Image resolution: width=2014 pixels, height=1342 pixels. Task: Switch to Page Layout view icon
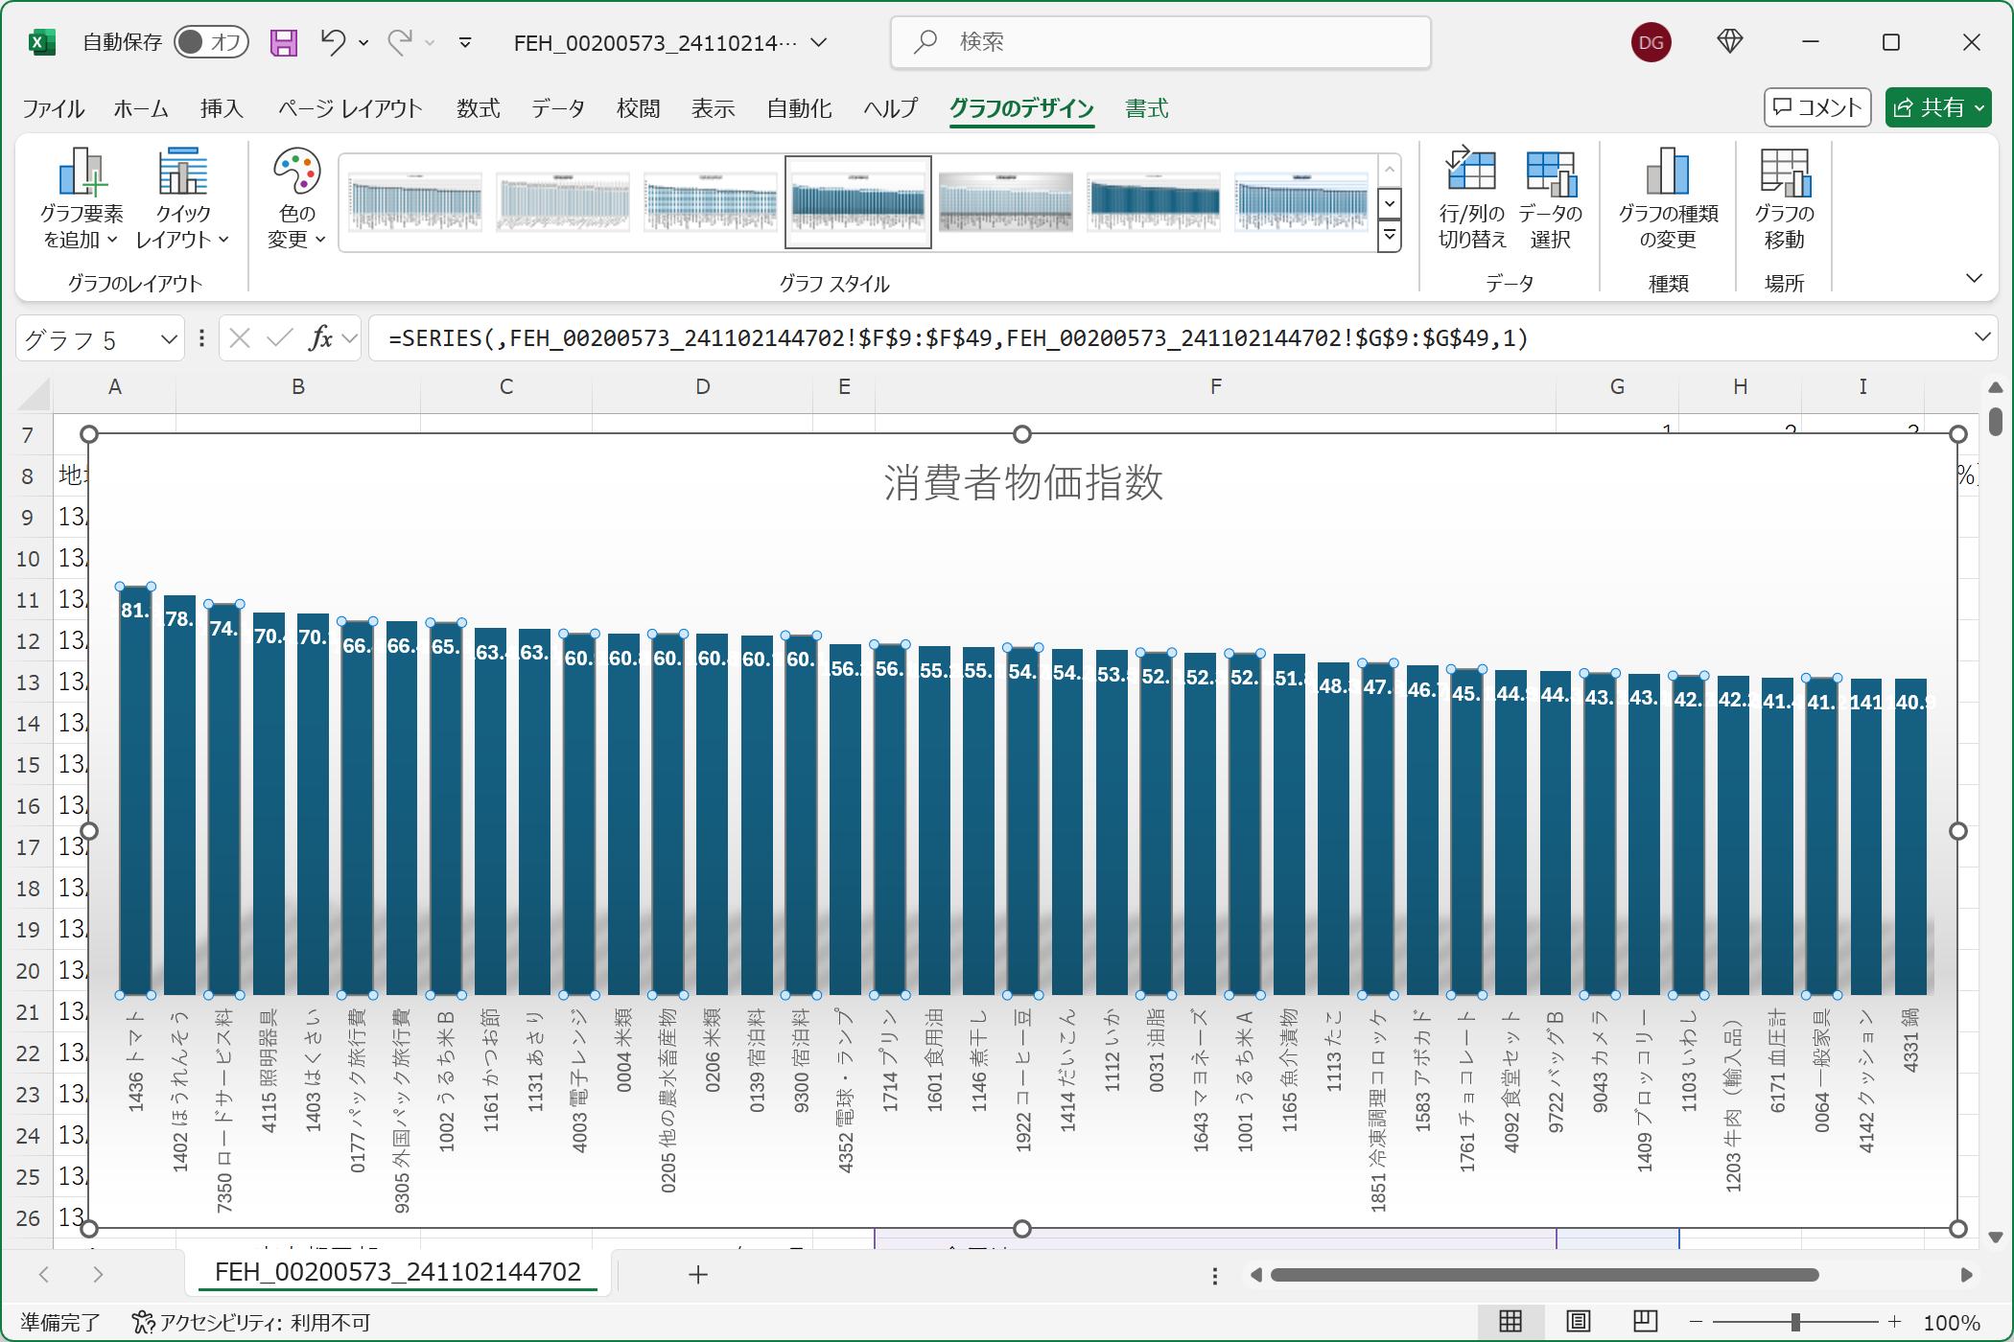click(x=1578, y=1322)
